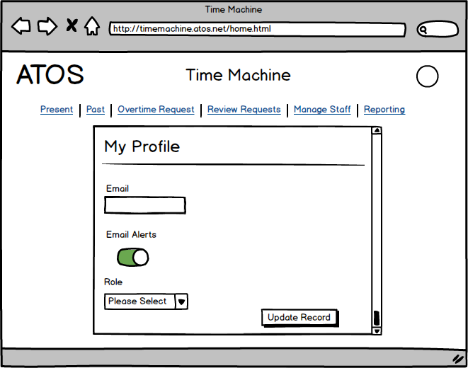Click the browser URL address bar

point(257,30)
